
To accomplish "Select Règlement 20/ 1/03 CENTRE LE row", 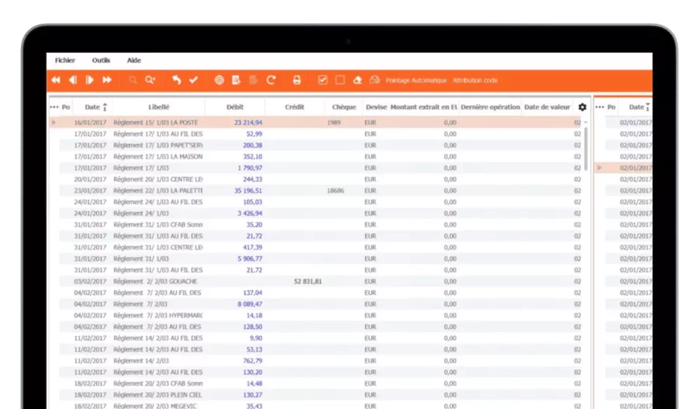I will coord(320,179).
